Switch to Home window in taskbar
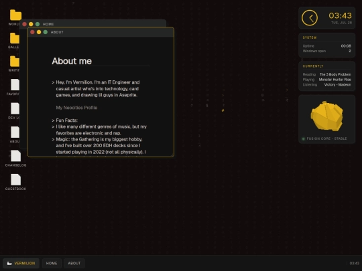Viewport: 362px width, 271px height. click(x=52, y=263)
